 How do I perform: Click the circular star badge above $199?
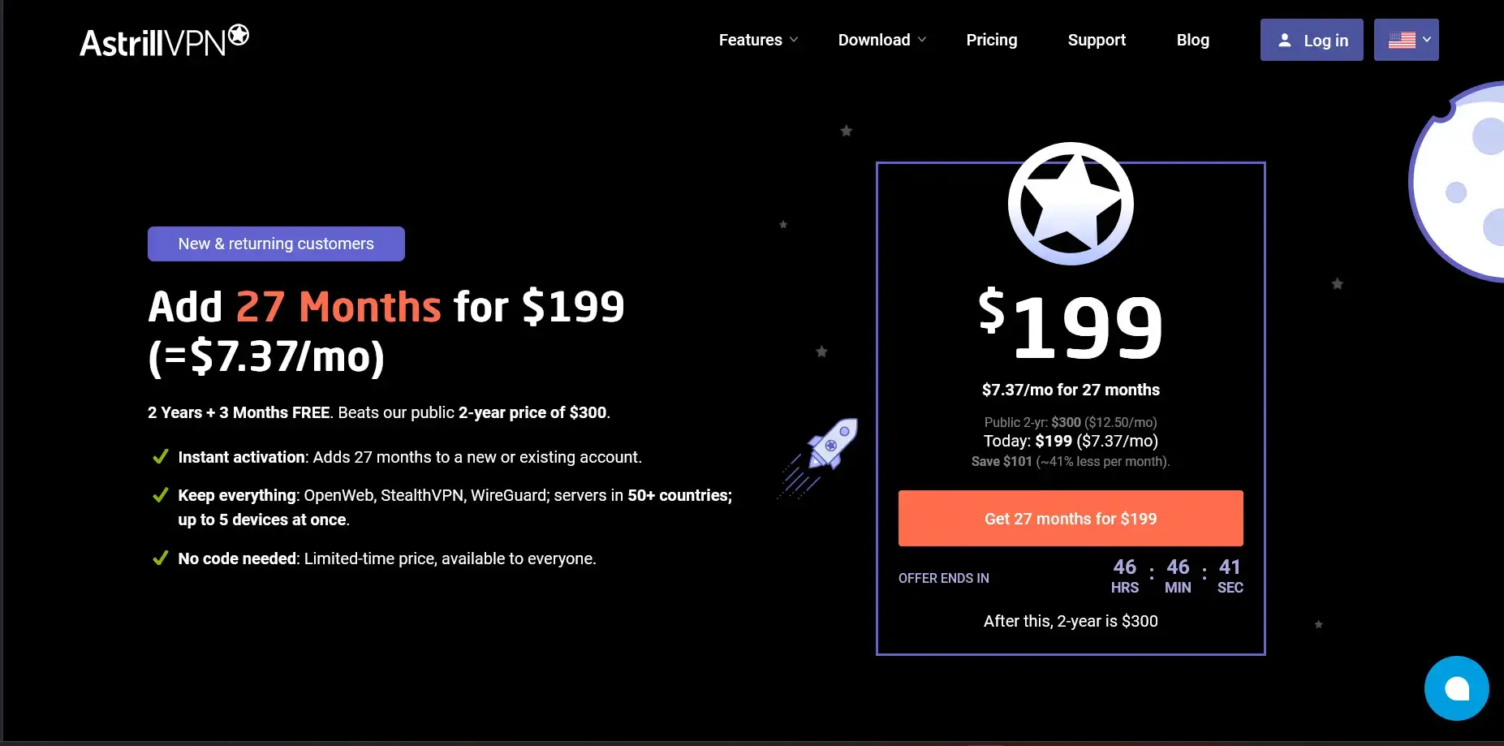click(x=1070, y=204)
